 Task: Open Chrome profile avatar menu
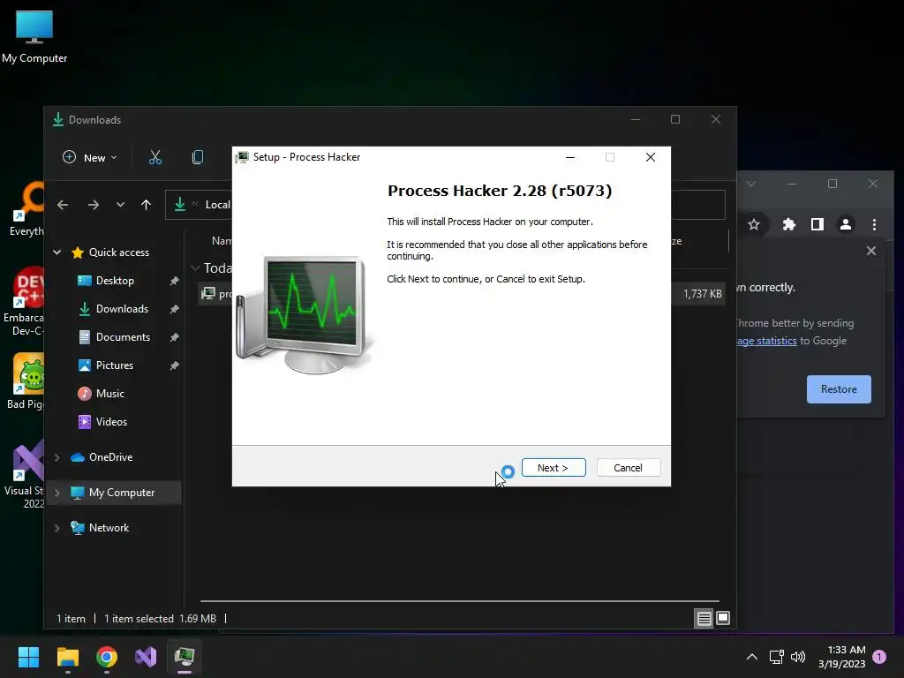[x=845, y=224]
